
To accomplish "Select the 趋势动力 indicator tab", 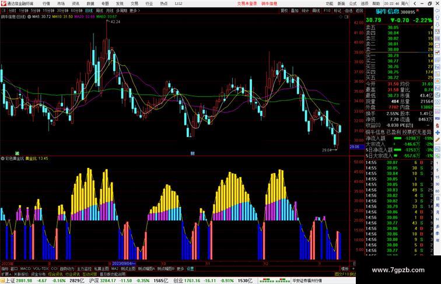I will (x=67, y=269).
